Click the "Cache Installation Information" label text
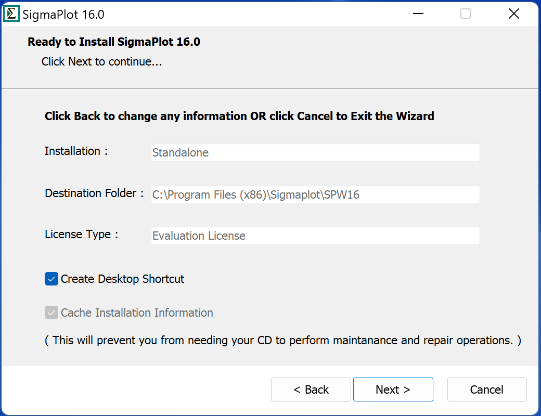Viewport: 541px width, 416px height. 137,313
